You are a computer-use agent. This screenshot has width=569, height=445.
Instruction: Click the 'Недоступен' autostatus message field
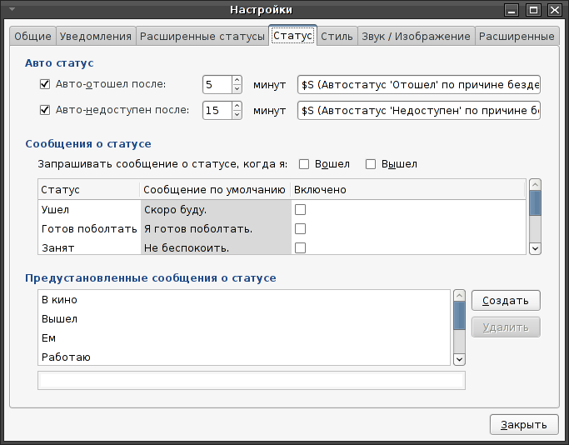(419, 110)
